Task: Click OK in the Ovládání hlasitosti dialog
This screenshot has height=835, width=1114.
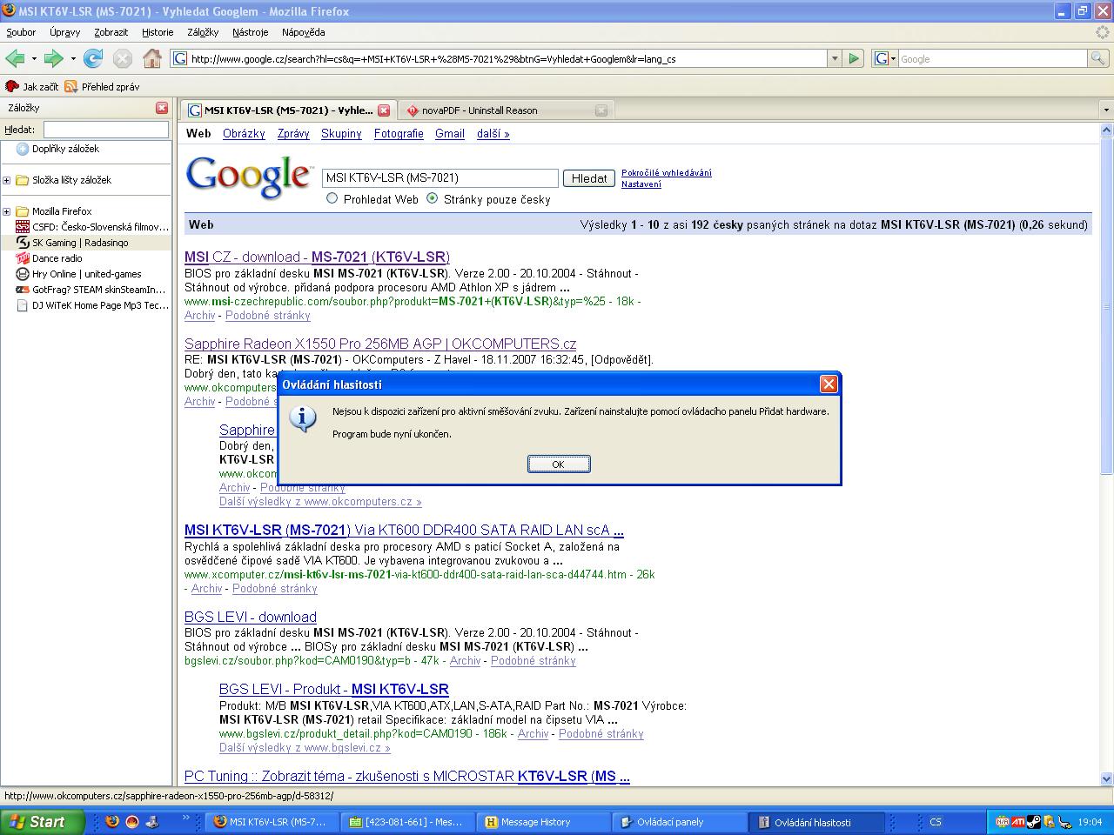Action: [559, 464]
